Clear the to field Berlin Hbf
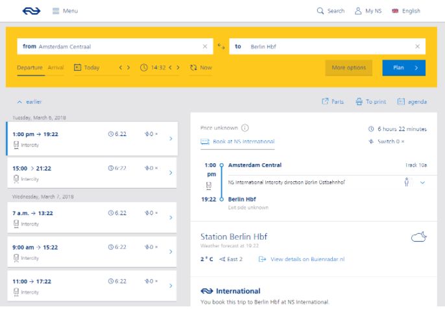The width and height of the screenshot is (445, 309). click(x=418, y=47)
